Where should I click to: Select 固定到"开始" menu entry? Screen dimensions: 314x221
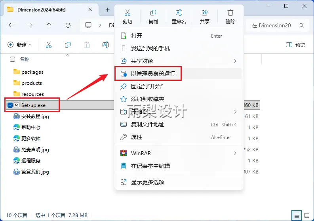click(x=179, y=86)
